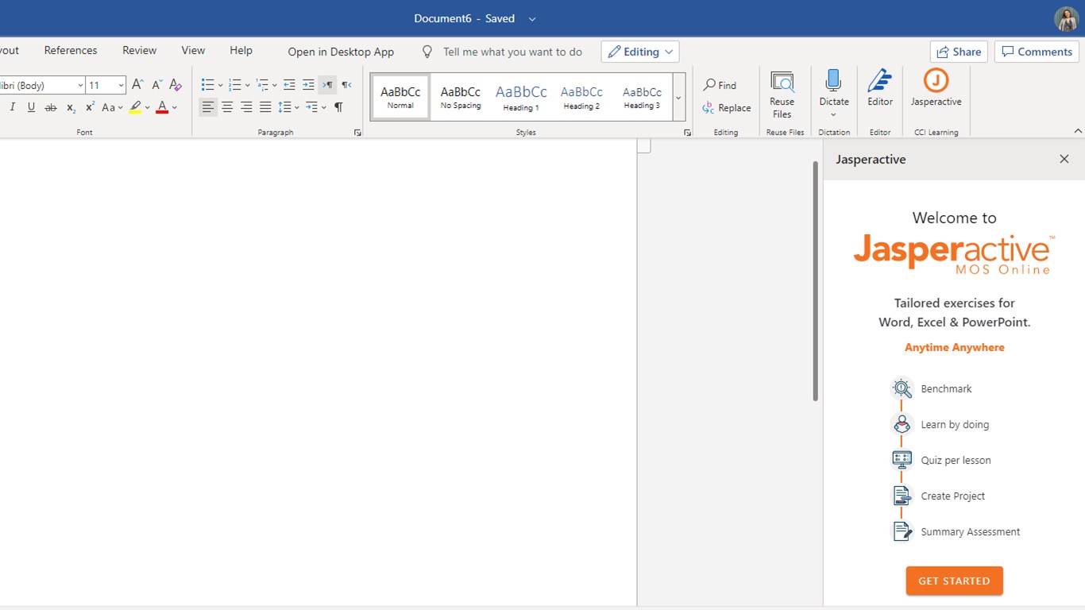Increase paragraph indent
This screenshot has height=610, width=1085.
pyautogui.click(x=308, y=85)
